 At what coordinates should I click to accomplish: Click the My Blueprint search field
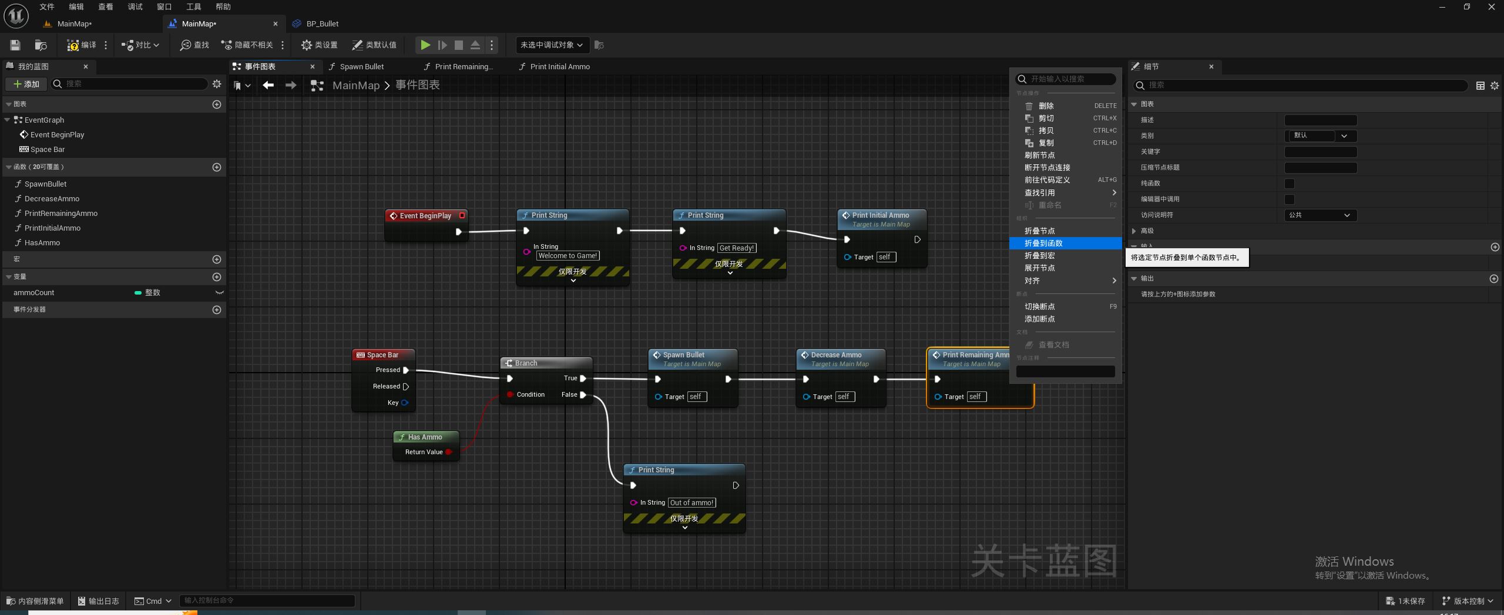pyautogui.click(x=129, y=84)
